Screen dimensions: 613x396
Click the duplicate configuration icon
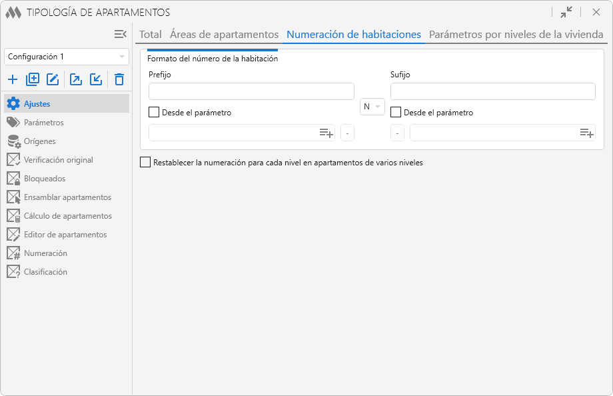(33, 80)
